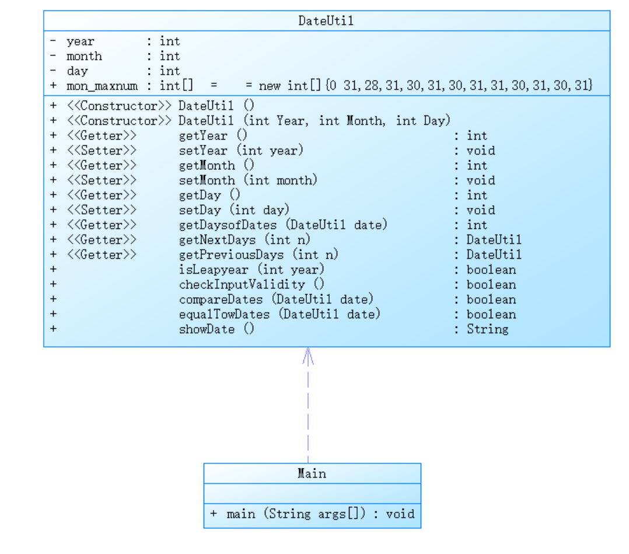
Task: Click the DateUtil return type of getPreviousDays
Action: pos(494,255)
